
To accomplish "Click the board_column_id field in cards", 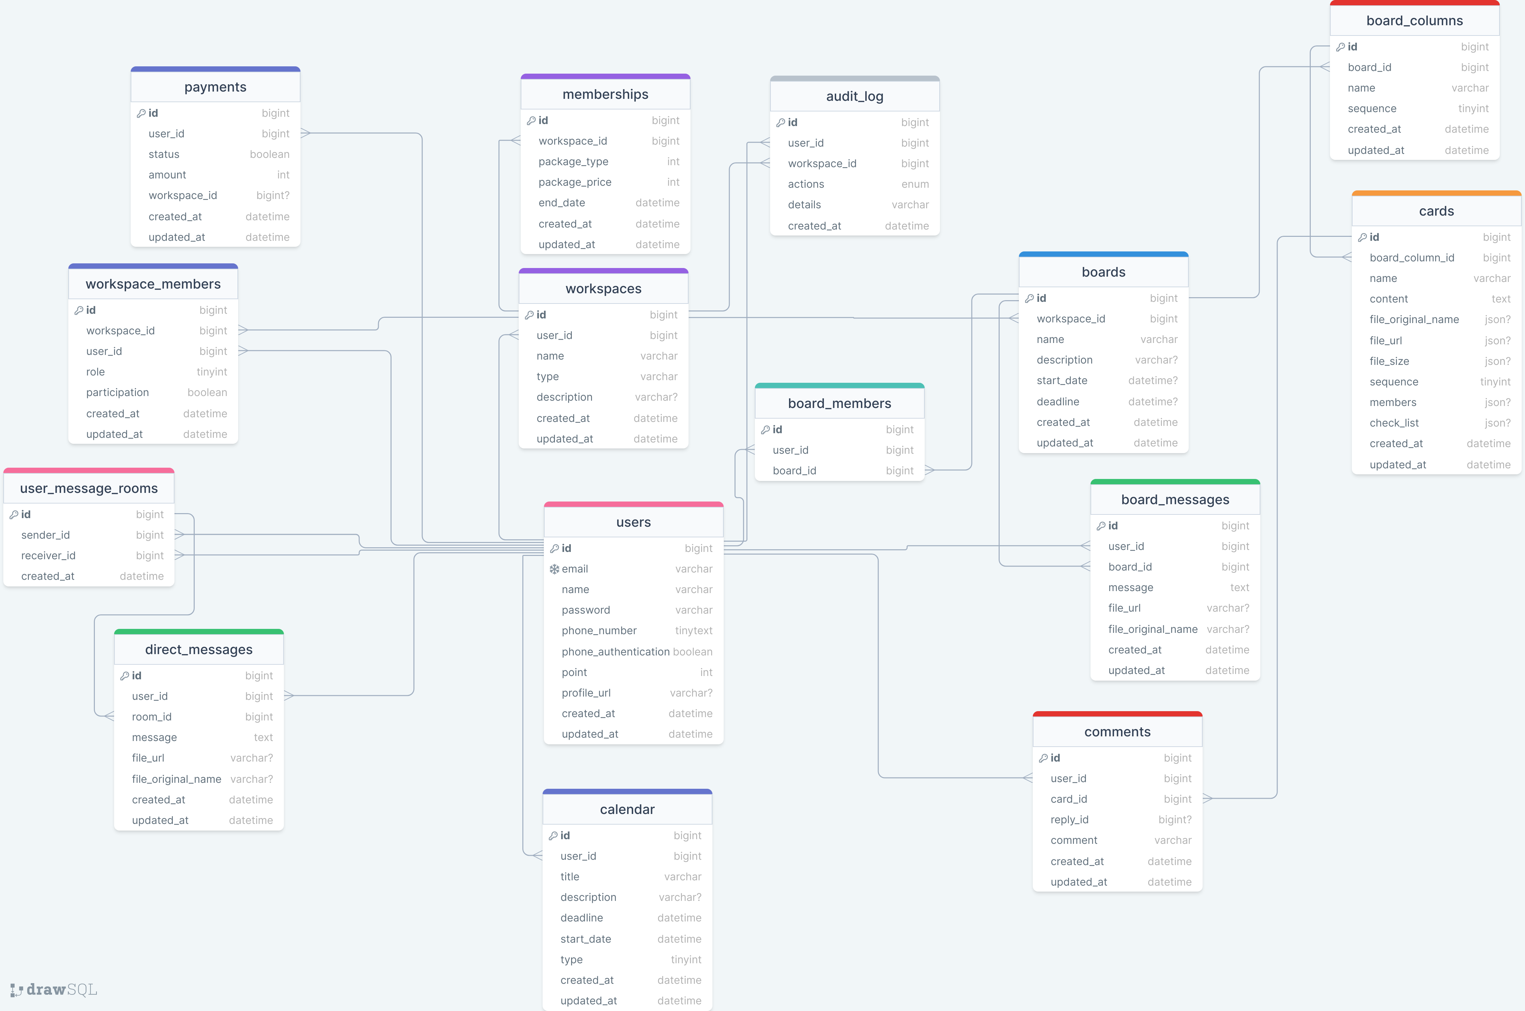I will (x=1412, y=258).
